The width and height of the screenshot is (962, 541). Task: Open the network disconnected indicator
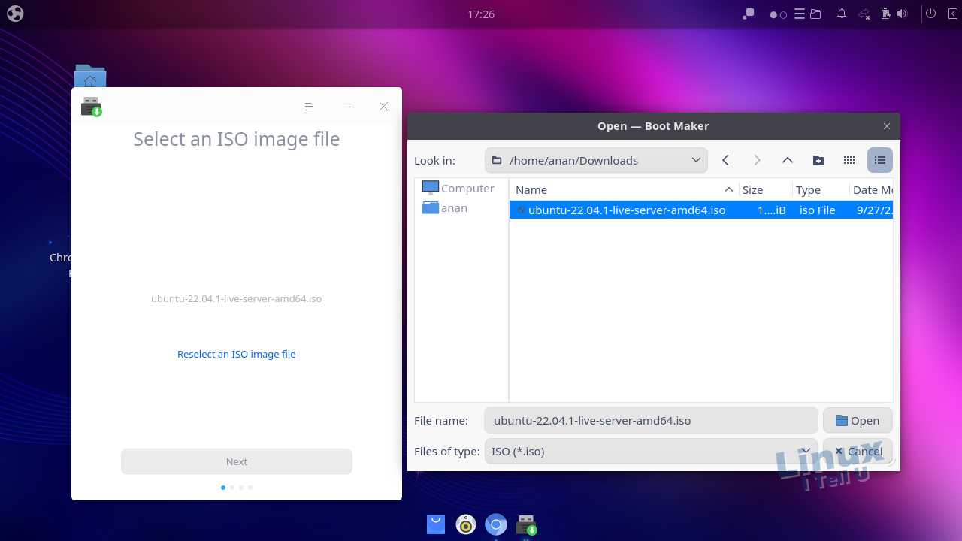tap(864, 14)
